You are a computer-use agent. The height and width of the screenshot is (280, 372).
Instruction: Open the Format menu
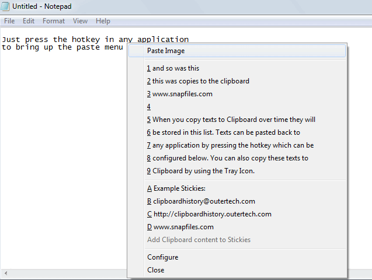click(x=54, y=21)
